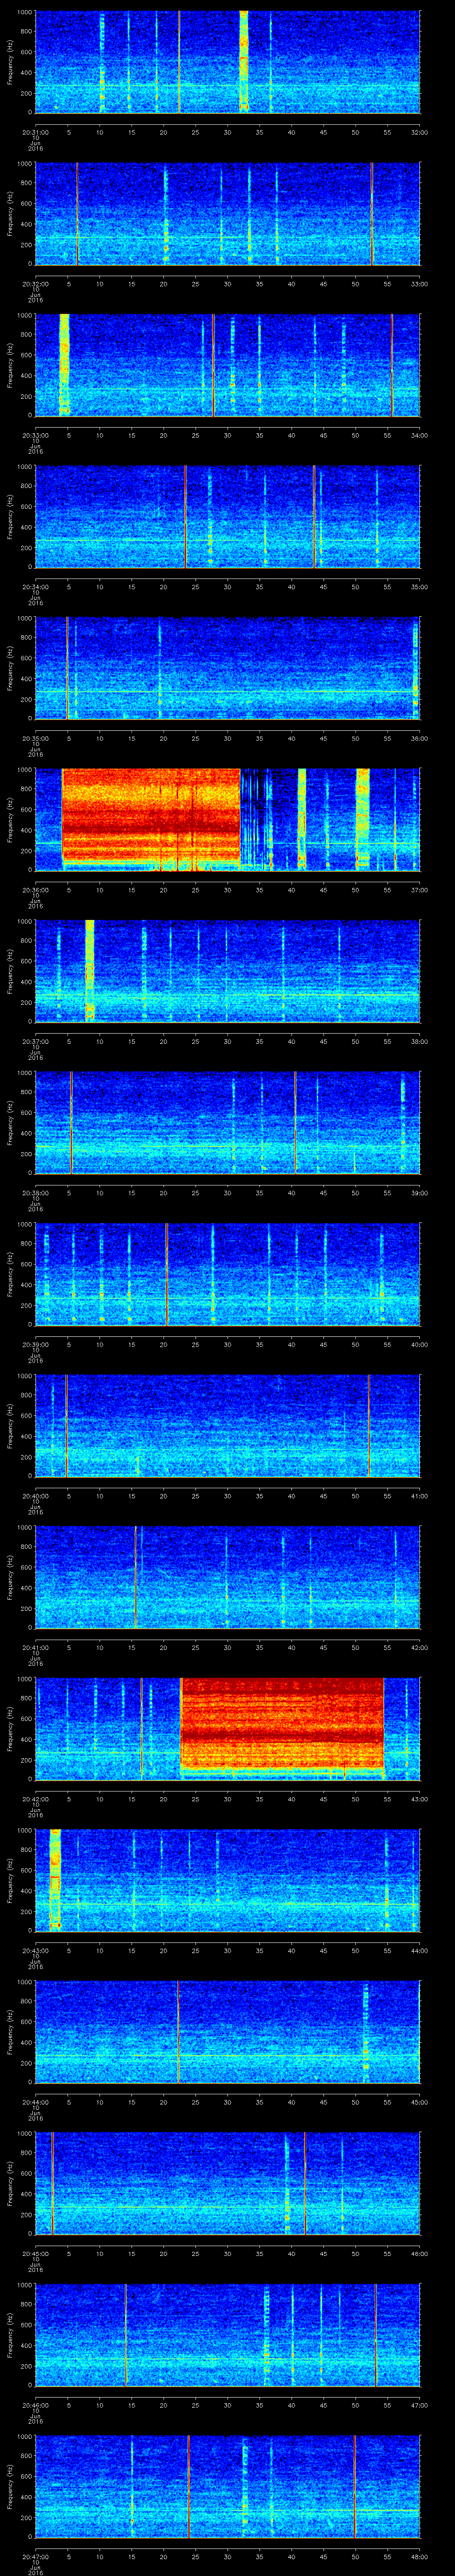
Task: Select the spectrogram panel starting at 20:41:00
Action: point(227,1577)
